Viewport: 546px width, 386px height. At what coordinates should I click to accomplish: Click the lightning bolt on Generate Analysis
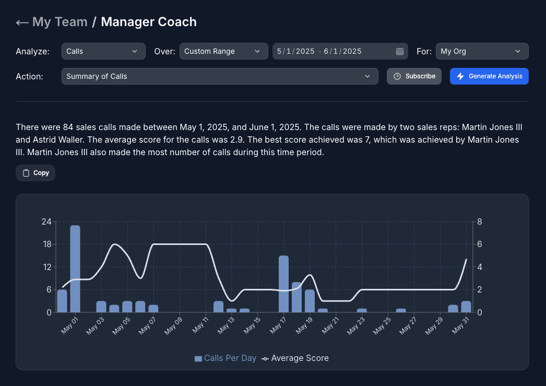(460, 76)
